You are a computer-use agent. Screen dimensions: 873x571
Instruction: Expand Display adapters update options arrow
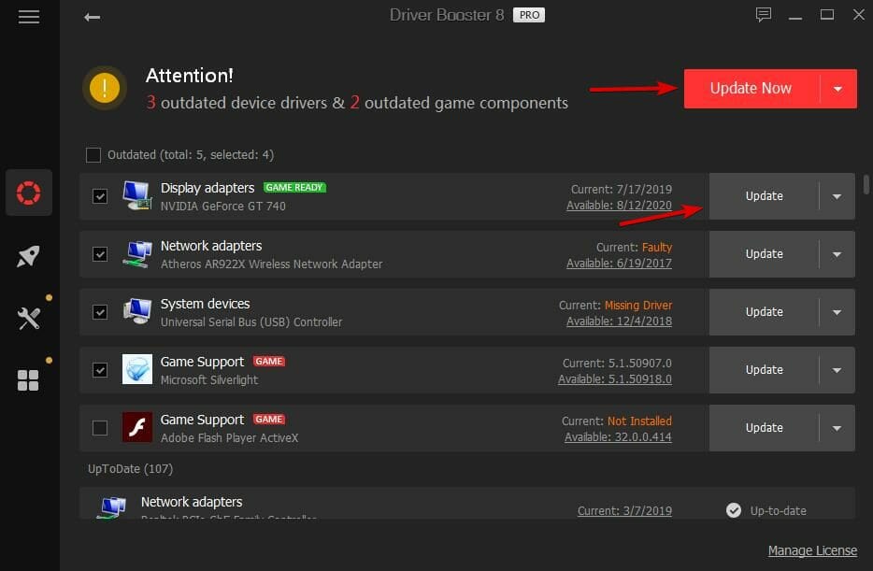[837, 196]
